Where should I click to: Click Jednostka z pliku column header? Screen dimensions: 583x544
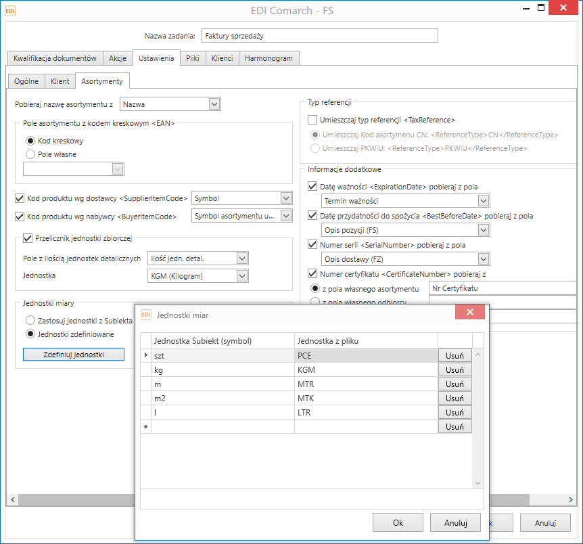(x=366, y=341)
